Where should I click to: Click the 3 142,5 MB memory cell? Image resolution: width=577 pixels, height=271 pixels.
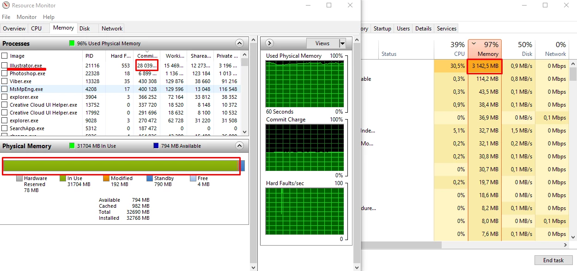point(485,66)
